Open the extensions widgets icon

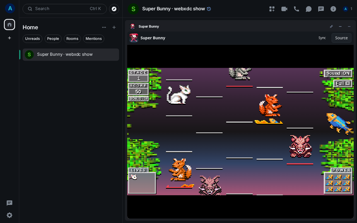(x=272, y=9)
